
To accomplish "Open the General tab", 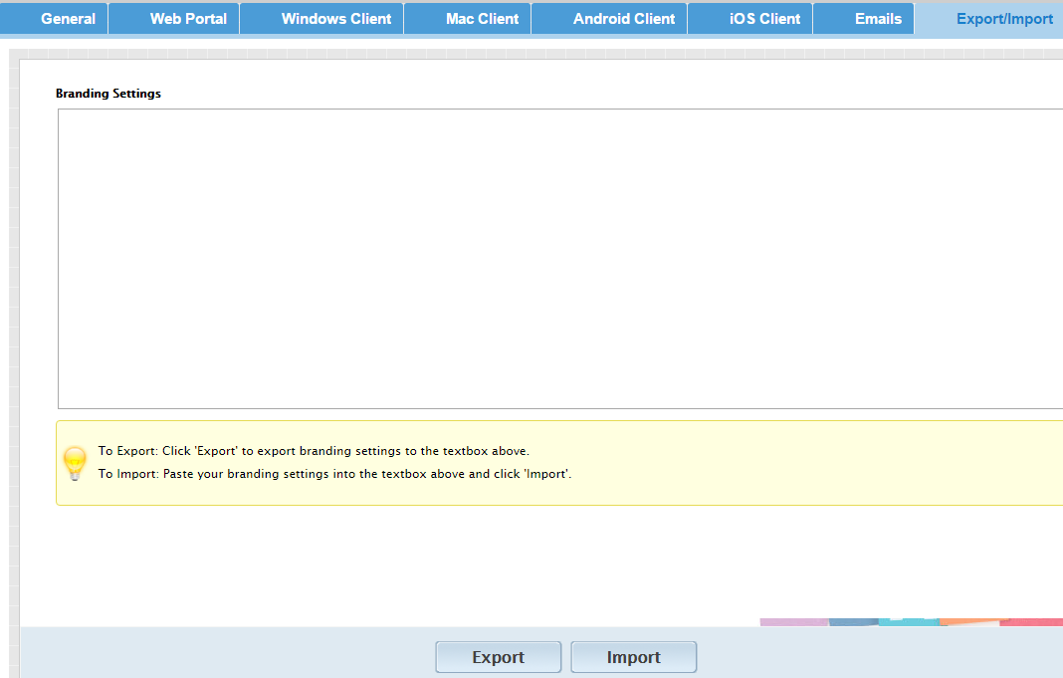I will [54, 19].
